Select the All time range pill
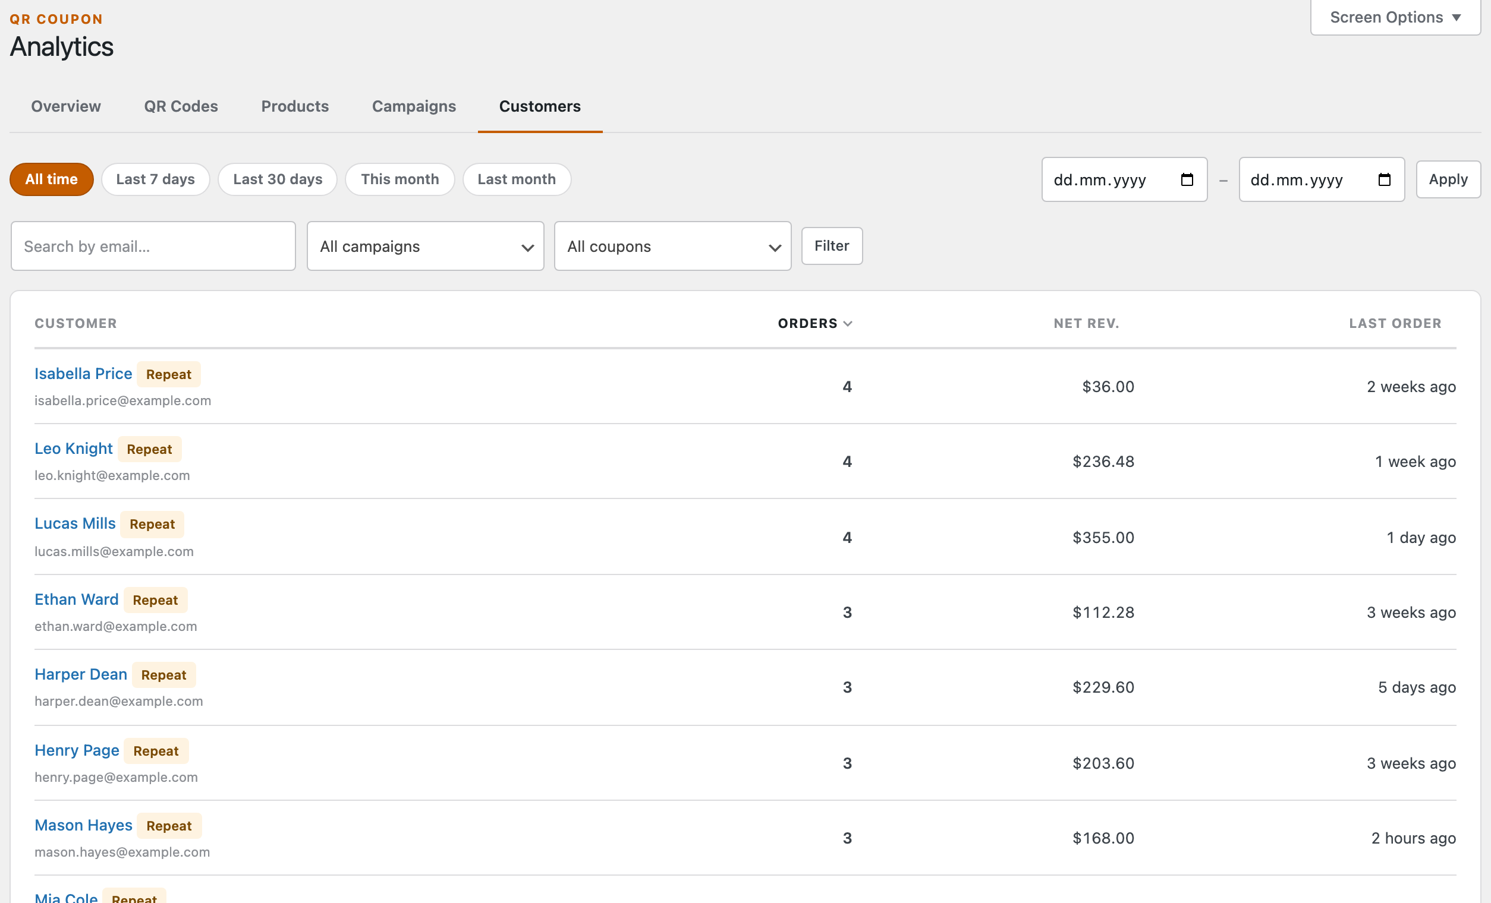 coord(52,179)
